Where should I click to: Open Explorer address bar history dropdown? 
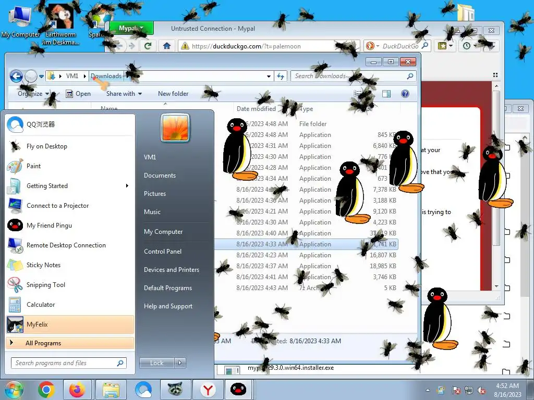(269, 76)
